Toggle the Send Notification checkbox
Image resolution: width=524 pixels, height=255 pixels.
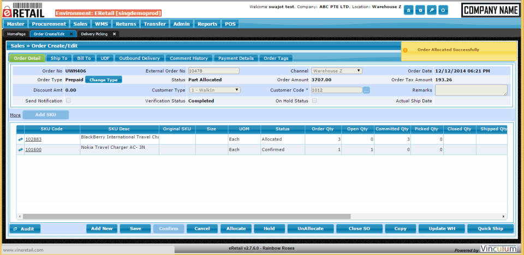(x=68, y=101)
